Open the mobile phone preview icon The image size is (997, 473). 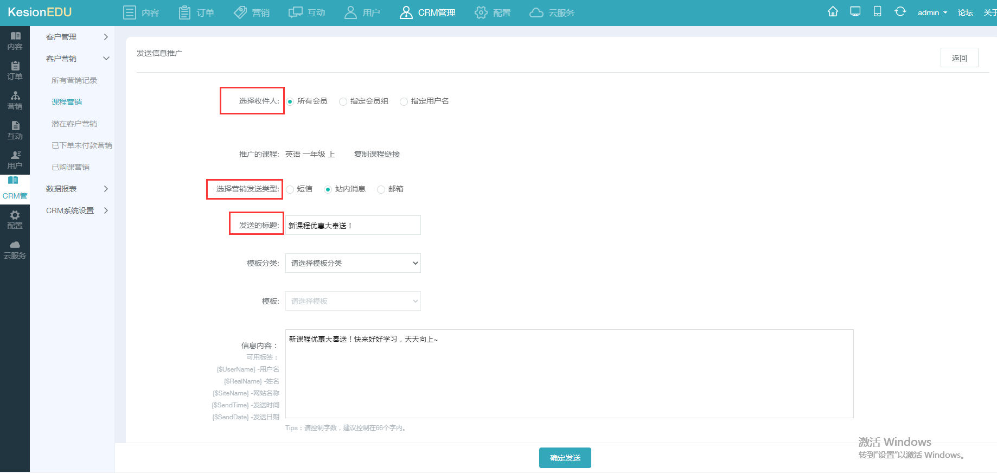[877, 12]
